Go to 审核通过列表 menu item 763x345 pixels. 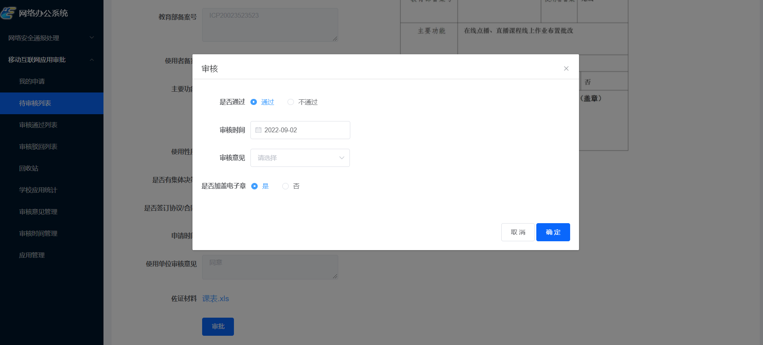38,125
